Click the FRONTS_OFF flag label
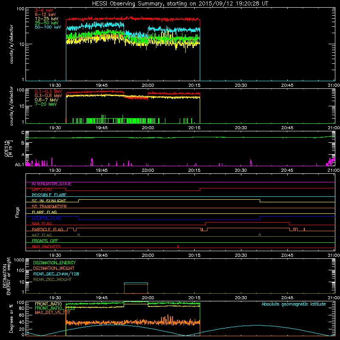This screenshot has height=340, width=340. pyautogui.click(x=45, y=241)
